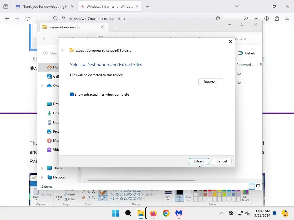Select This PC in sidebar
This screenshot has height=220, width=294.
click(x=56, y=168)
